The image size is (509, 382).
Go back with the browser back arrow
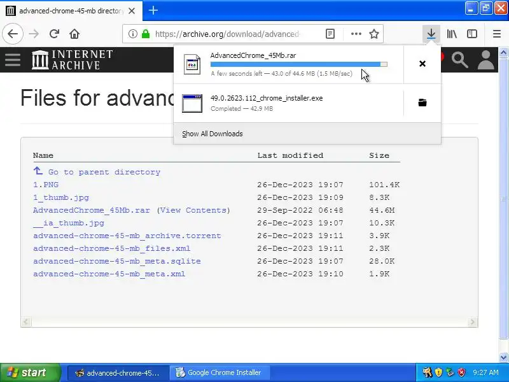[x=13, y=34]
